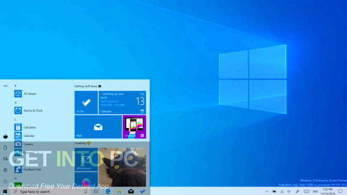Open the 3D Viewer app icon
Screen dimensions: 347x195
click(18, 94)
